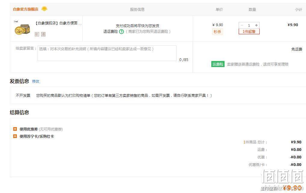Image resolution: width=306 pixels, height=193 pixels.
Task: Click the 1件商品 总计 label
Action: pos(255,142)
